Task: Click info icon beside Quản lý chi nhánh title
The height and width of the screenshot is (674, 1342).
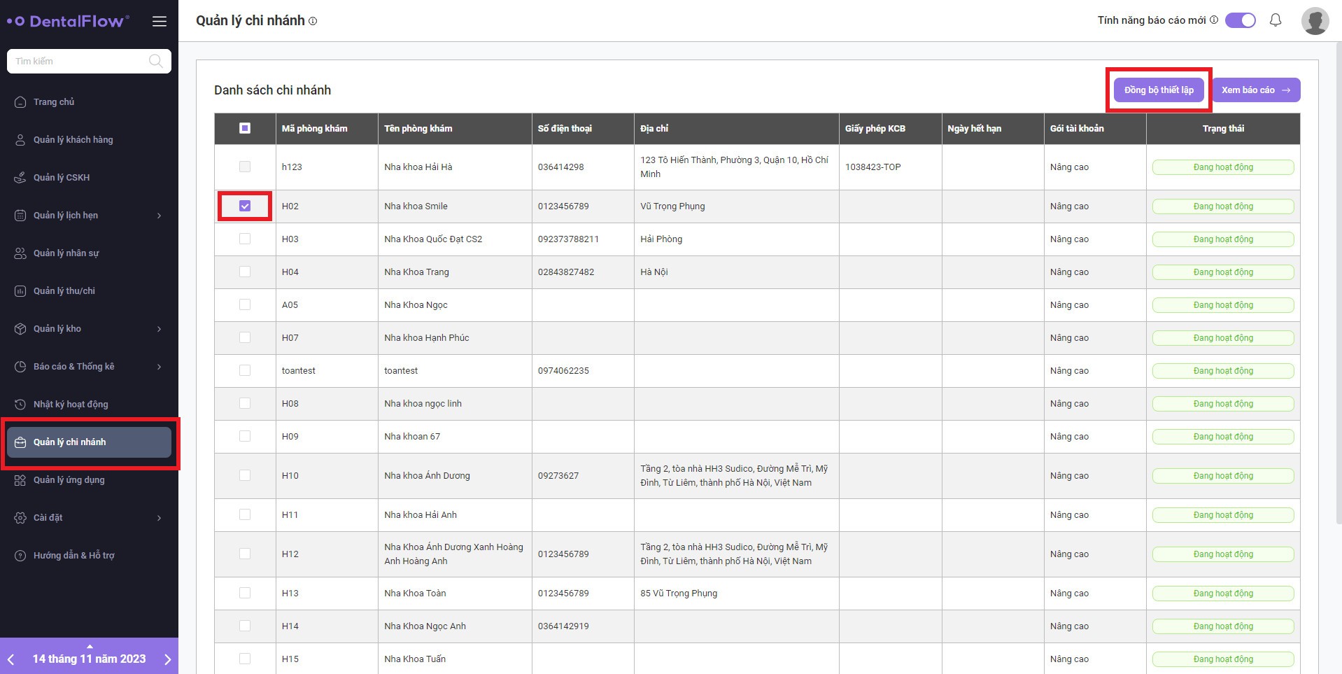Action: [313, 21]
